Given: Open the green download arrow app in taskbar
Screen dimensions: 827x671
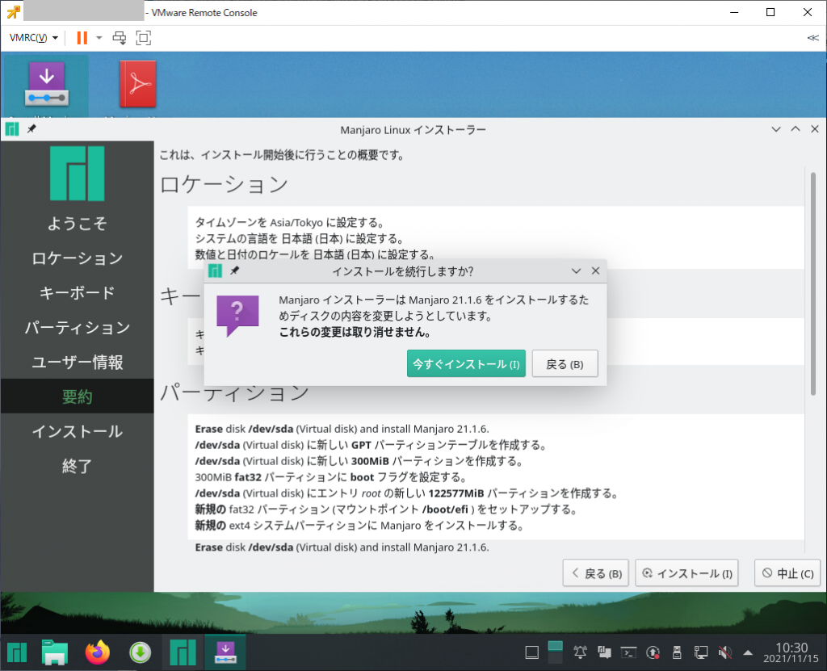Looking at the screenshot, I should (140, 653).
